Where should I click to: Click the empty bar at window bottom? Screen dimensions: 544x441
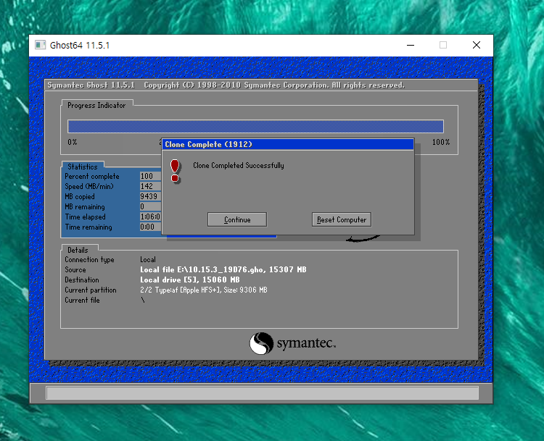(263, 393)
